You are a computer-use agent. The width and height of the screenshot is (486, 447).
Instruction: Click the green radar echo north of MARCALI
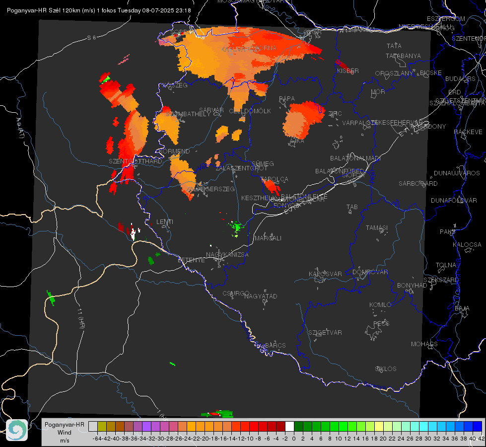237,227
